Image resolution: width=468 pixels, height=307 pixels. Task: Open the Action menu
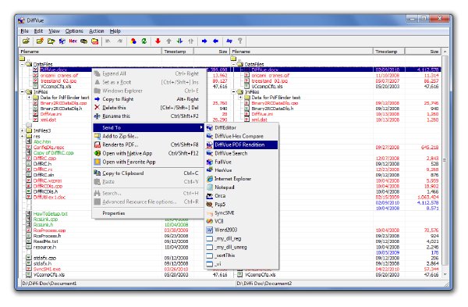coord(97,31)
